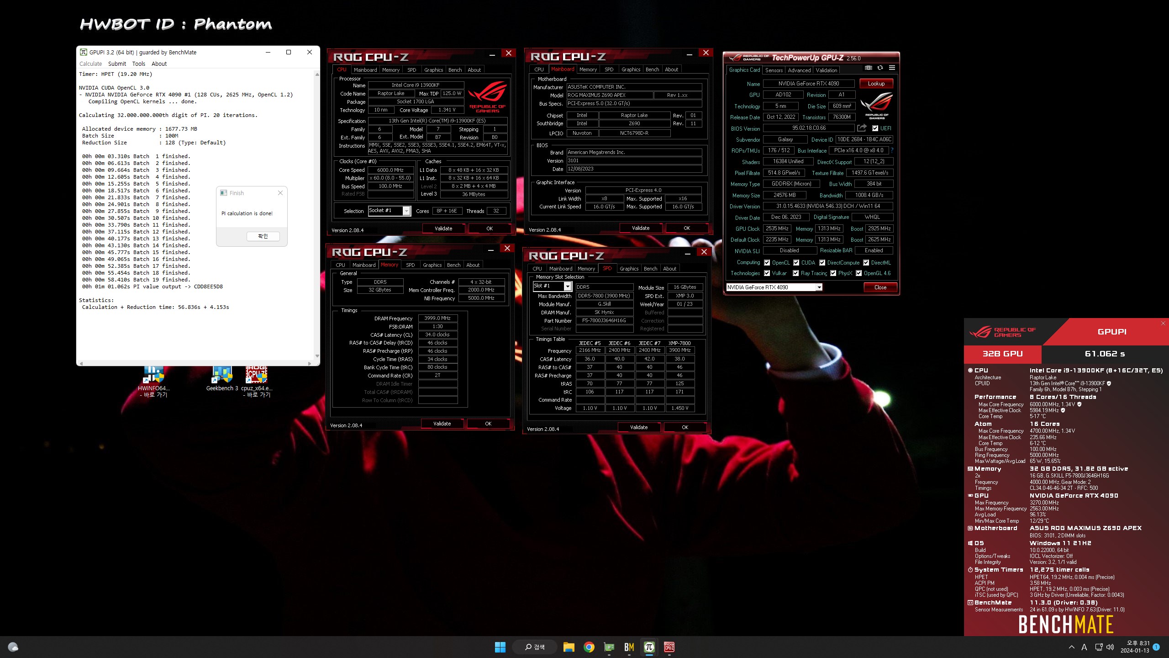Click Validate in the SPD CPU-Z window
The height and width of the screenshot is (658, 1169).
tap(639, 427)
